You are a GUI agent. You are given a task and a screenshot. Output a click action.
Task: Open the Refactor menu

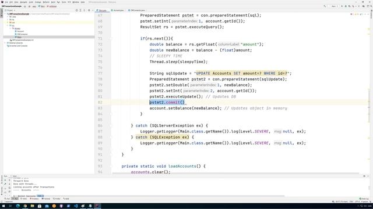46,2
